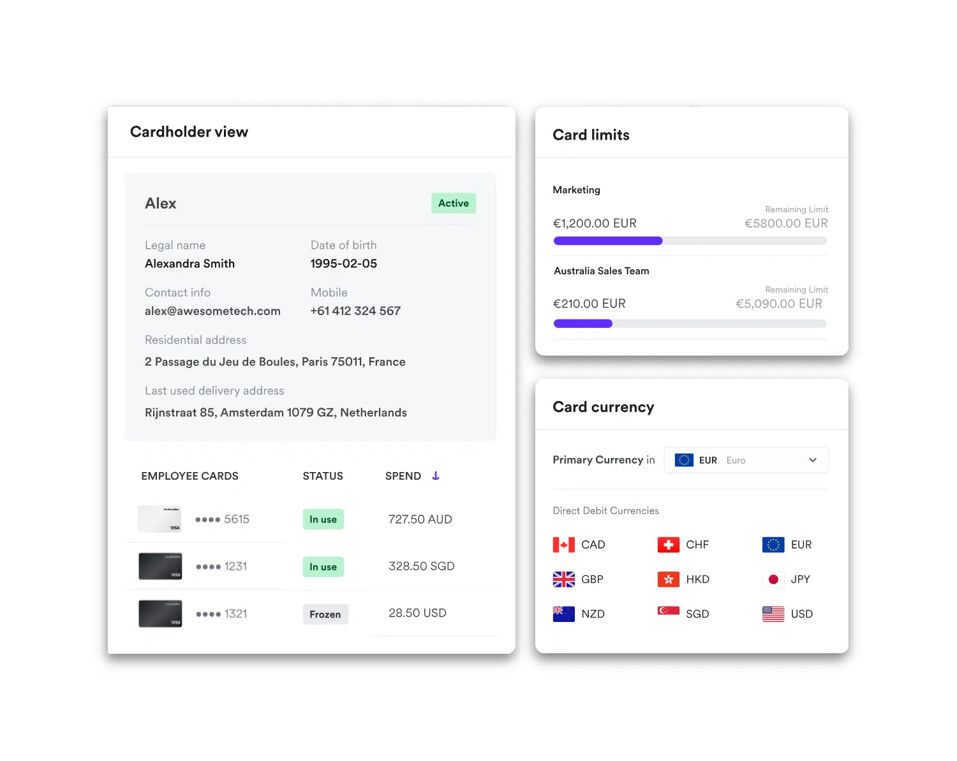Click the mobile number +61 412 324 567
Viewport: 957px width, 761px height.
click(x=355, y=311)
